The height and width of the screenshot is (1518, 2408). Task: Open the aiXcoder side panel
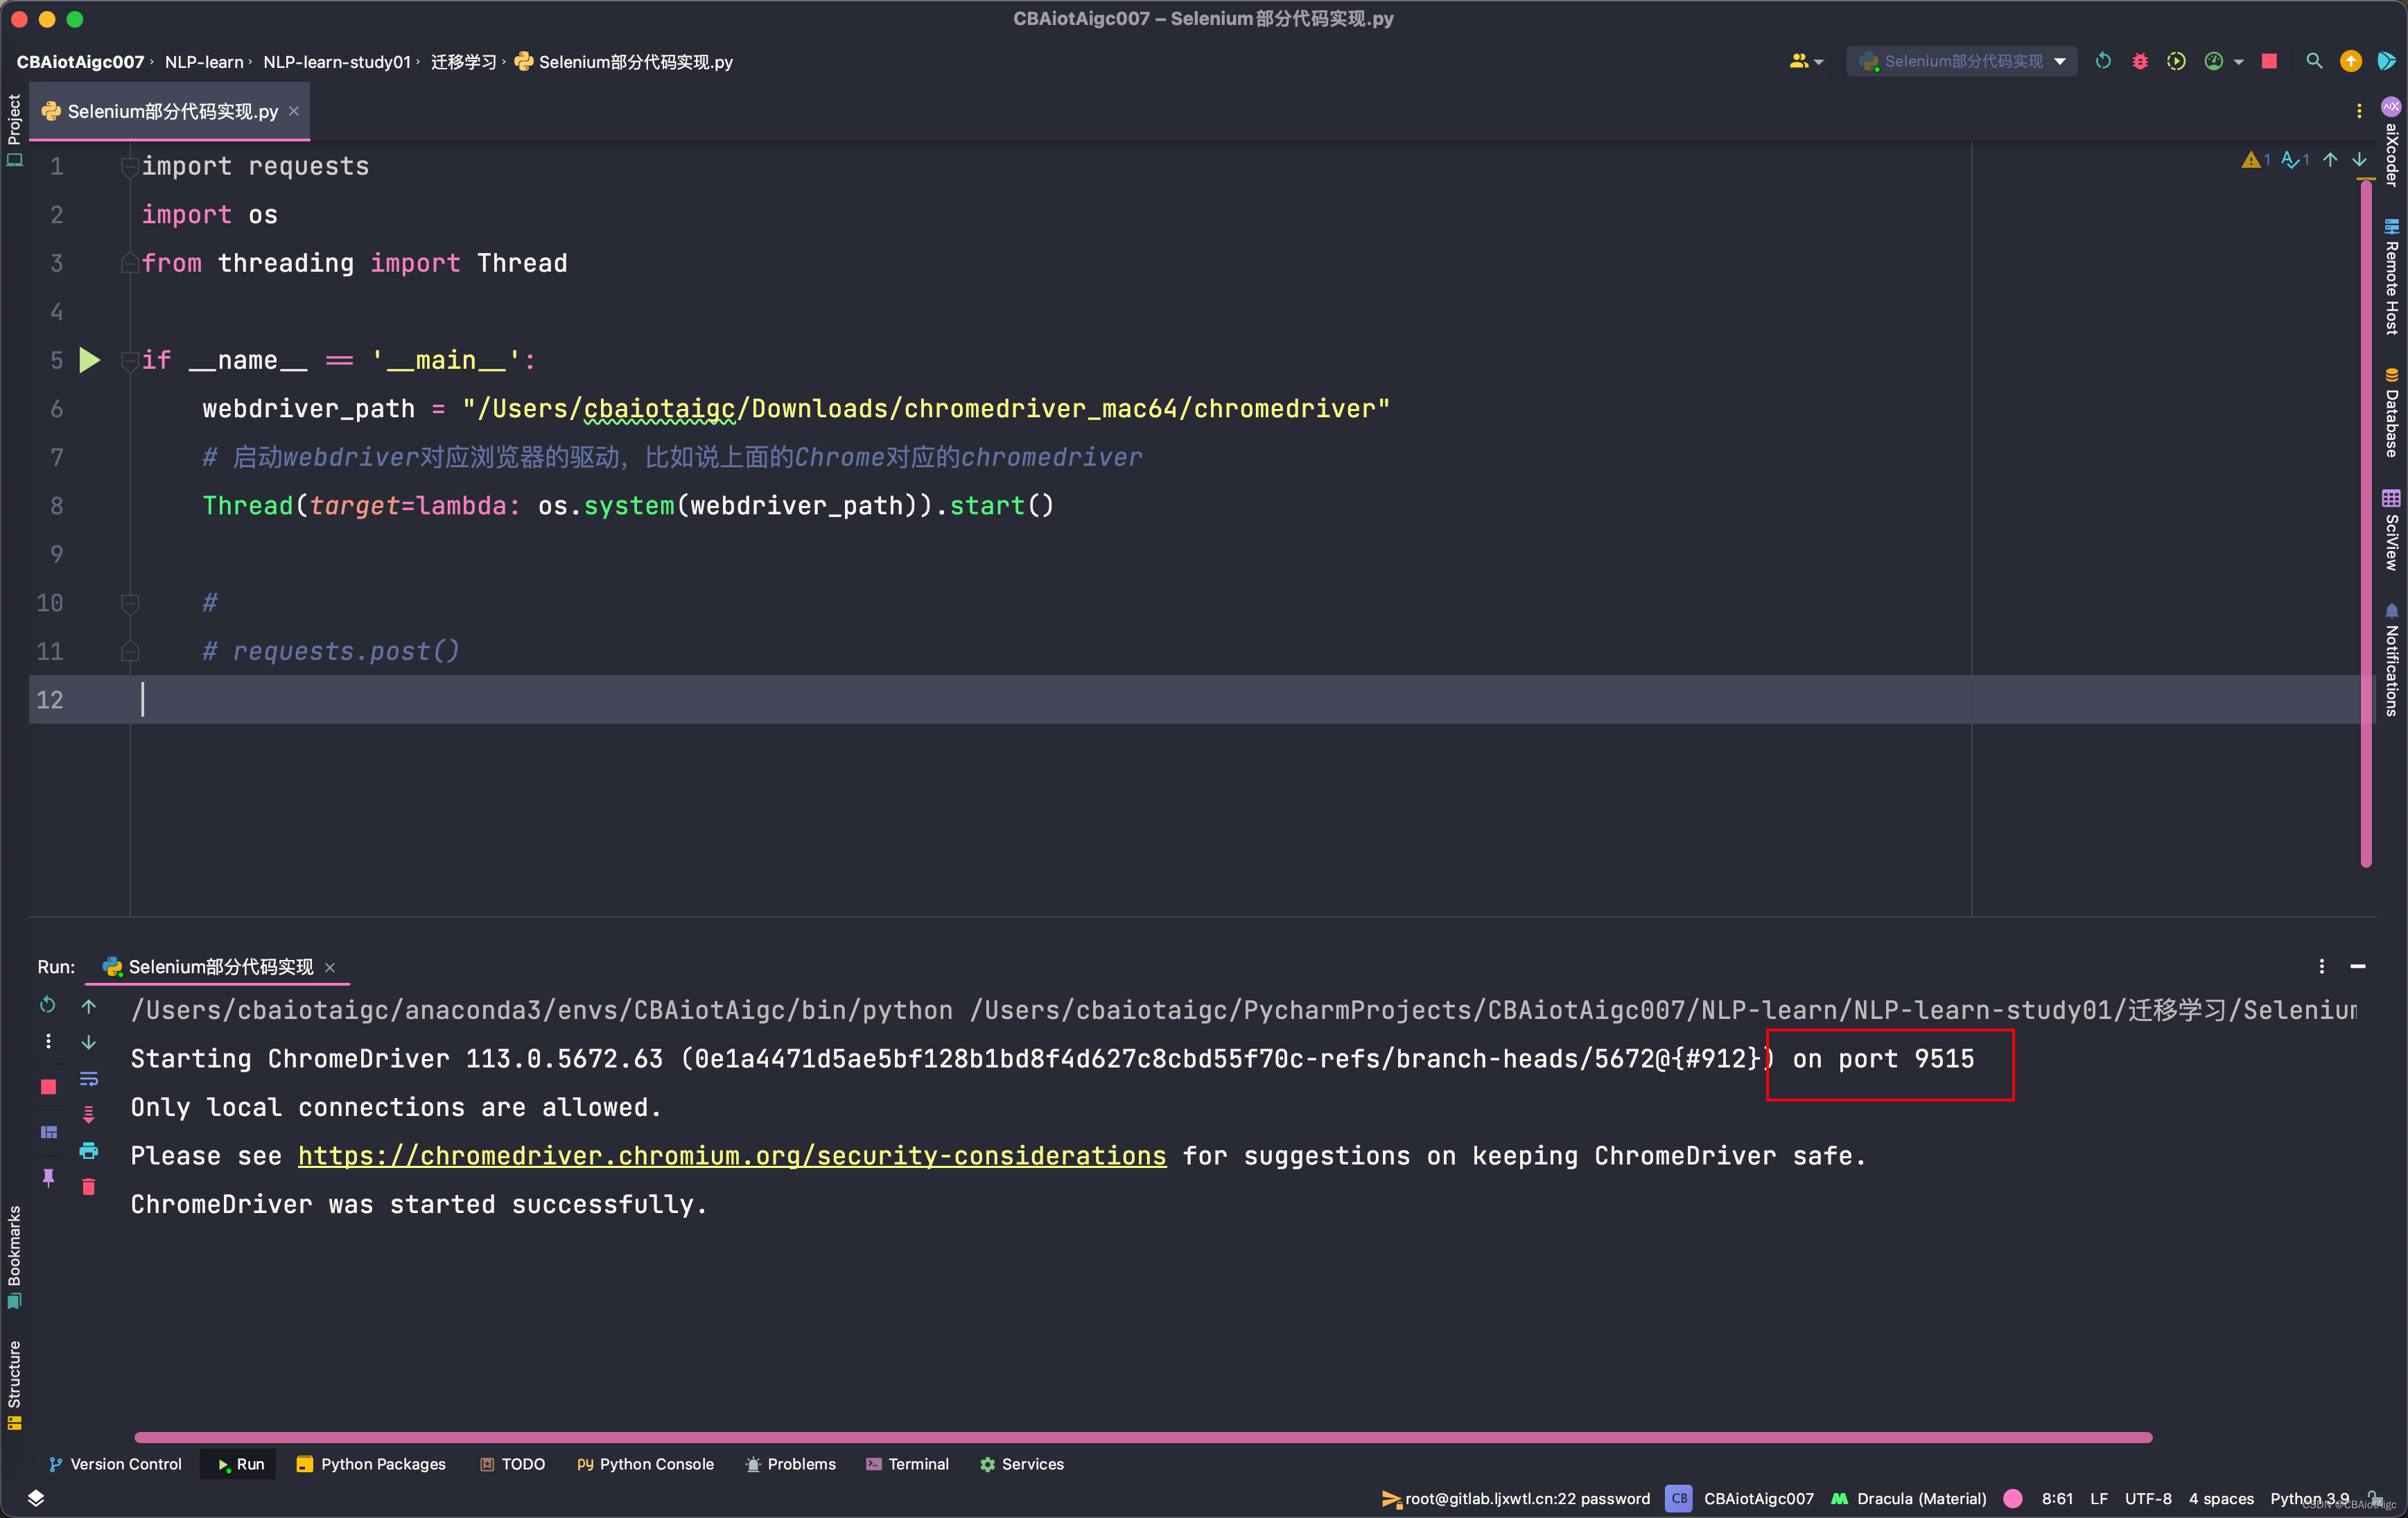click(2391, 142)
